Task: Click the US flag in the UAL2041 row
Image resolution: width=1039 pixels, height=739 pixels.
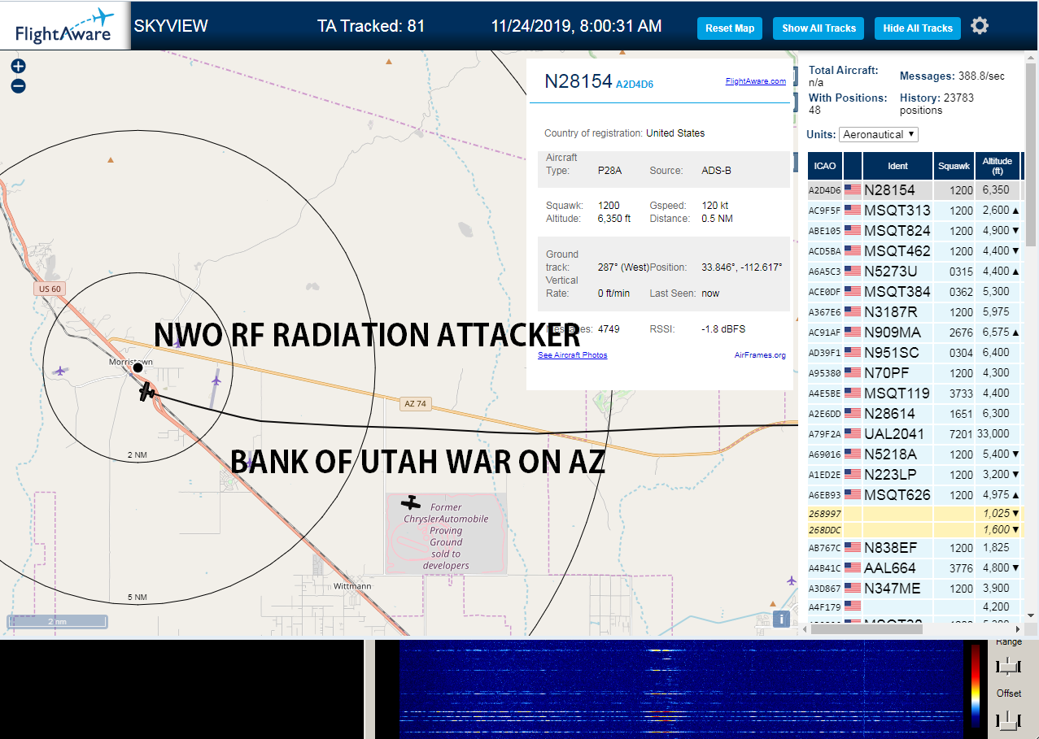Action: (853, 433)
